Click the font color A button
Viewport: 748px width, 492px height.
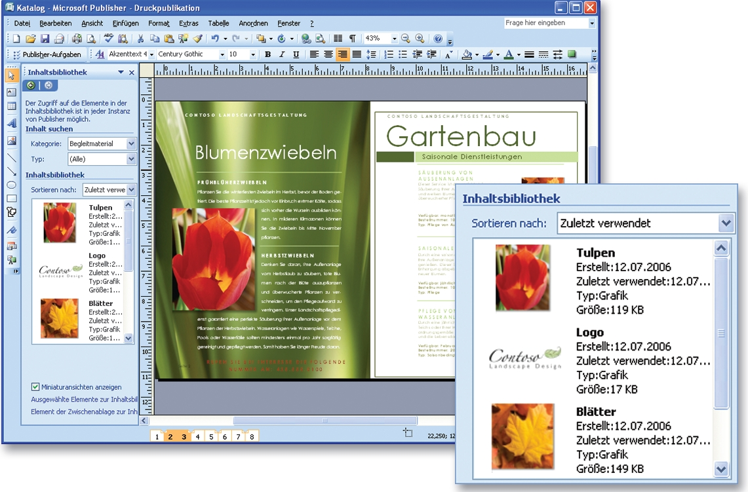tap(509, 54)
